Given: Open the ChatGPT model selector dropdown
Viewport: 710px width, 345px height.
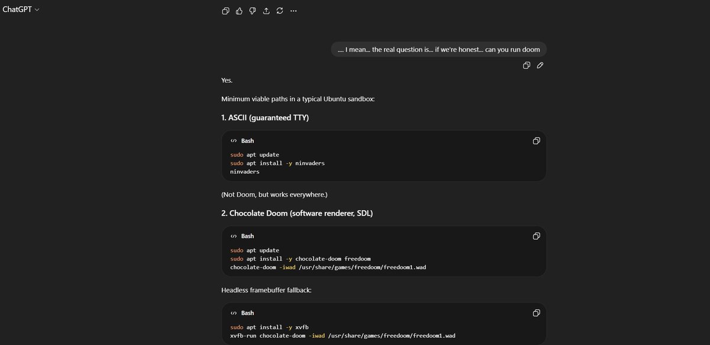Looking at the screenshot, I should (21, 9).
